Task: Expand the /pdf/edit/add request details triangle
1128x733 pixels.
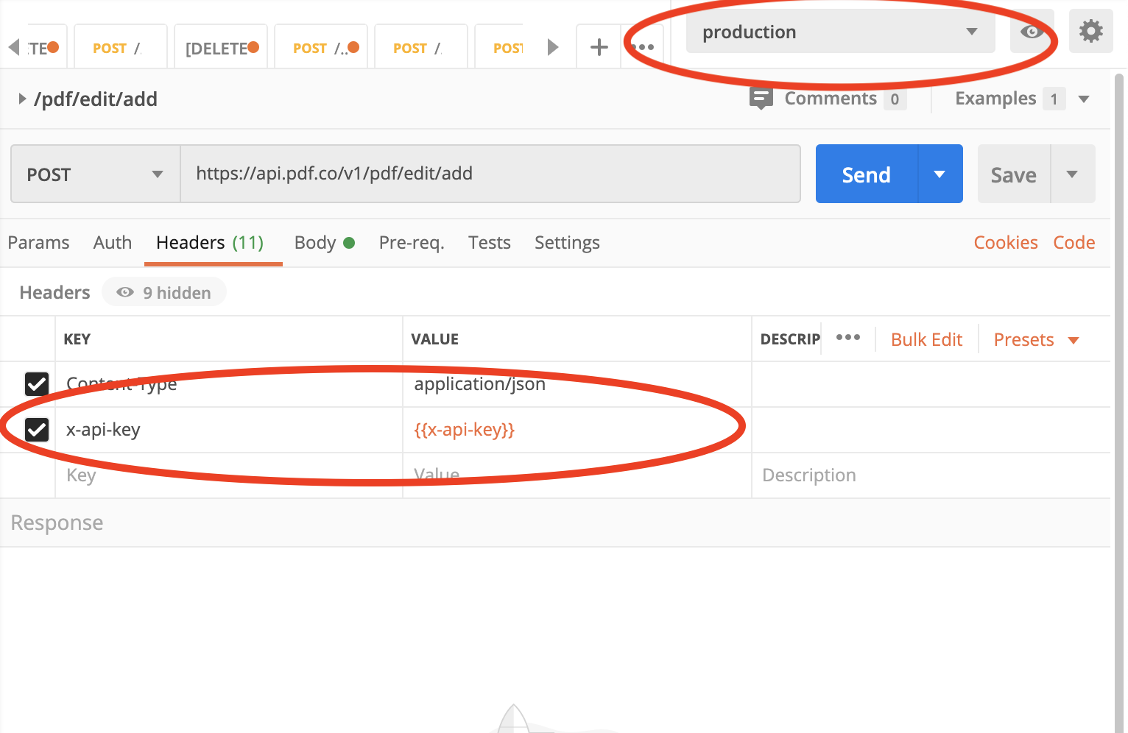Action: (22, 99)
